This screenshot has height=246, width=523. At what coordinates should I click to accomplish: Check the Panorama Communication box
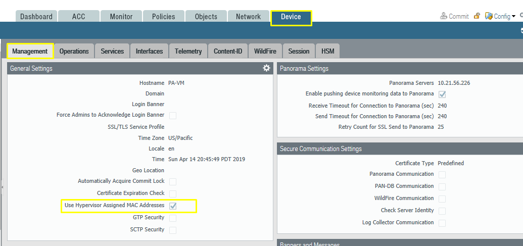[x=442, y=175]
